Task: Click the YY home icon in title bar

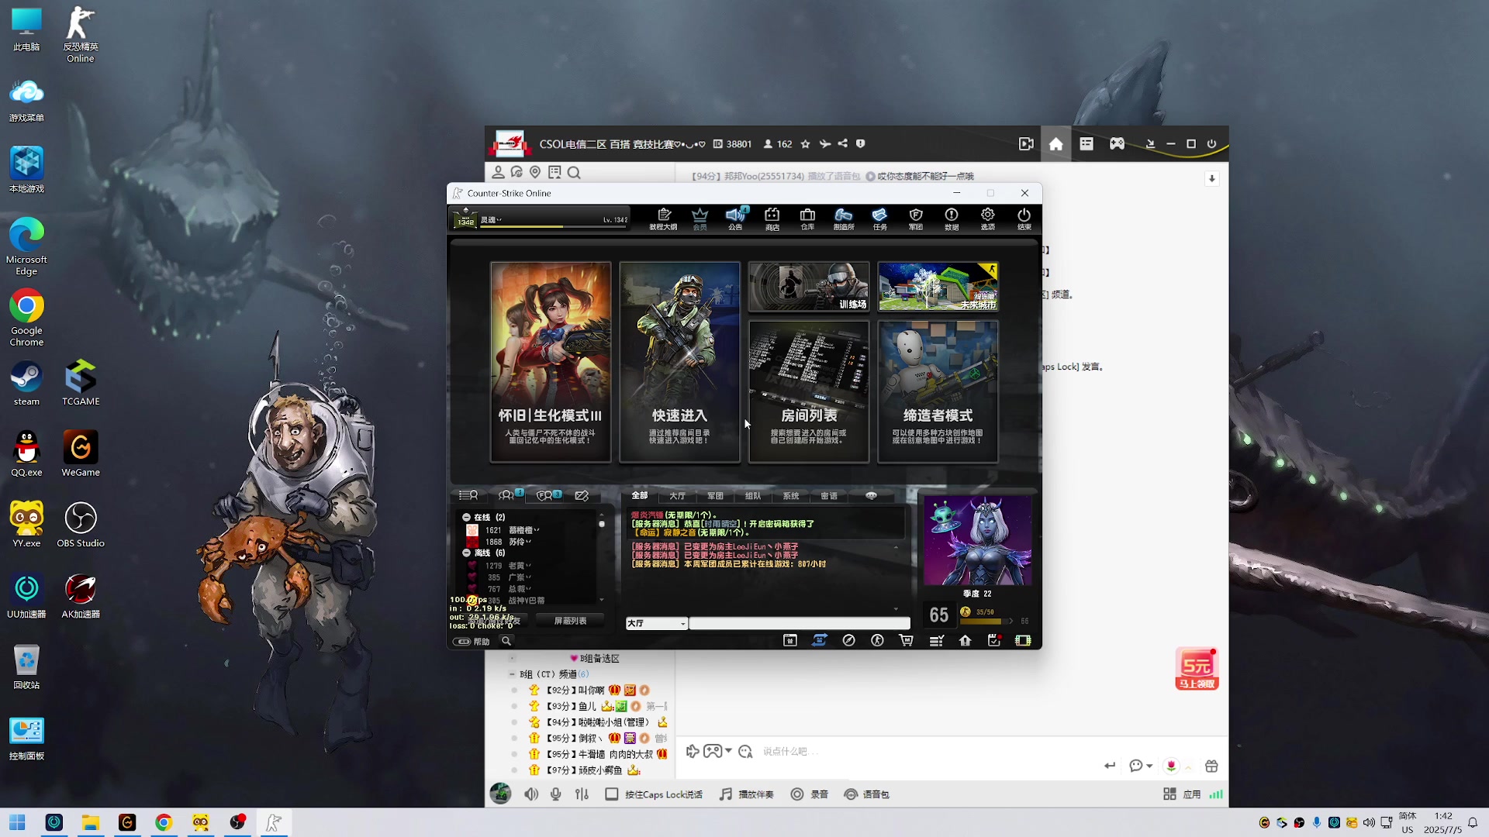Action: pos(1055,144)
